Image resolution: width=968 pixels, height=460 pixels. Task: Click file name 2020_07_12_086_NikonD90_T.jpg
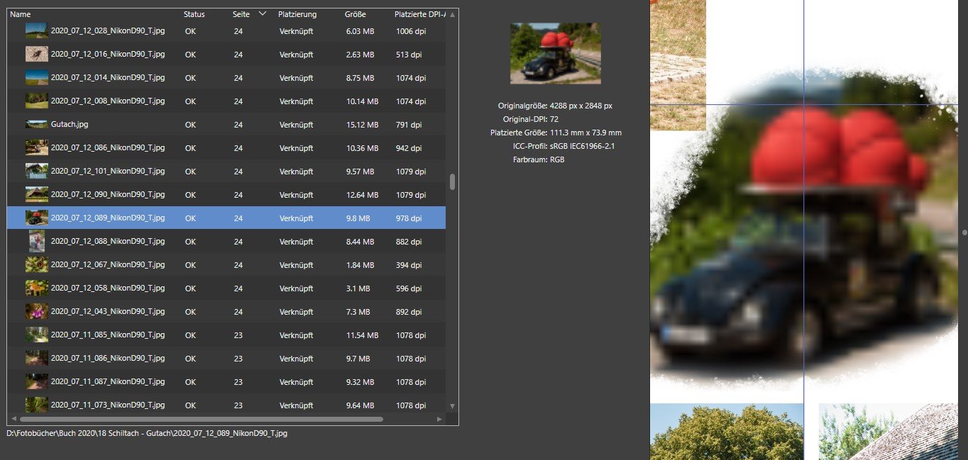pyautogui.click(x=108, y=147)
